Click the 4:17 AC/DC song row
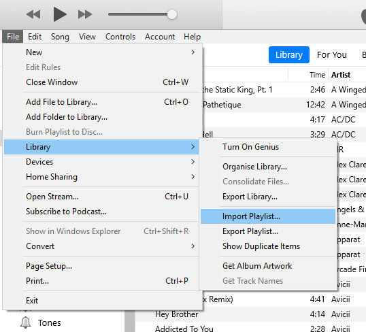Image resolution: width=366 pixels, height=332 pixels. pos(284,120)
